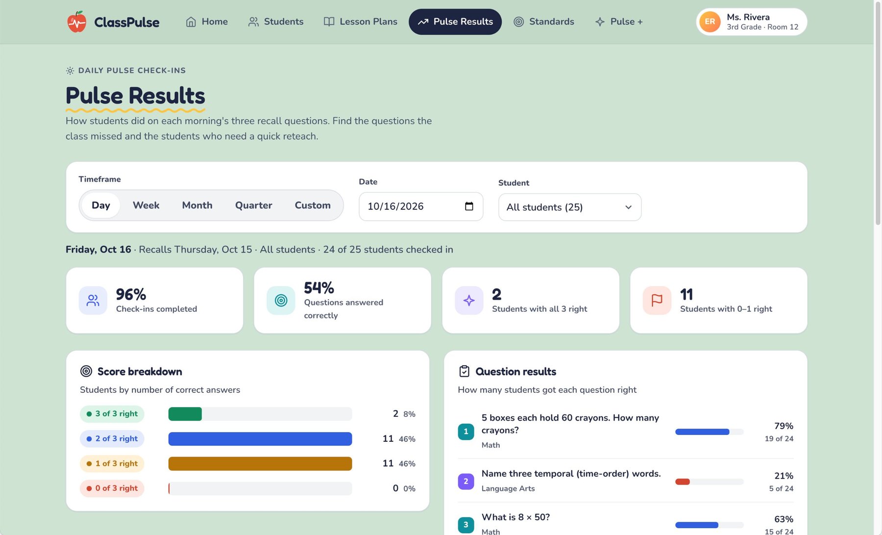The image size is (882, 535).
Task: Click the 'What is 8 × 50?' question
Action: (x=515, y=517)
